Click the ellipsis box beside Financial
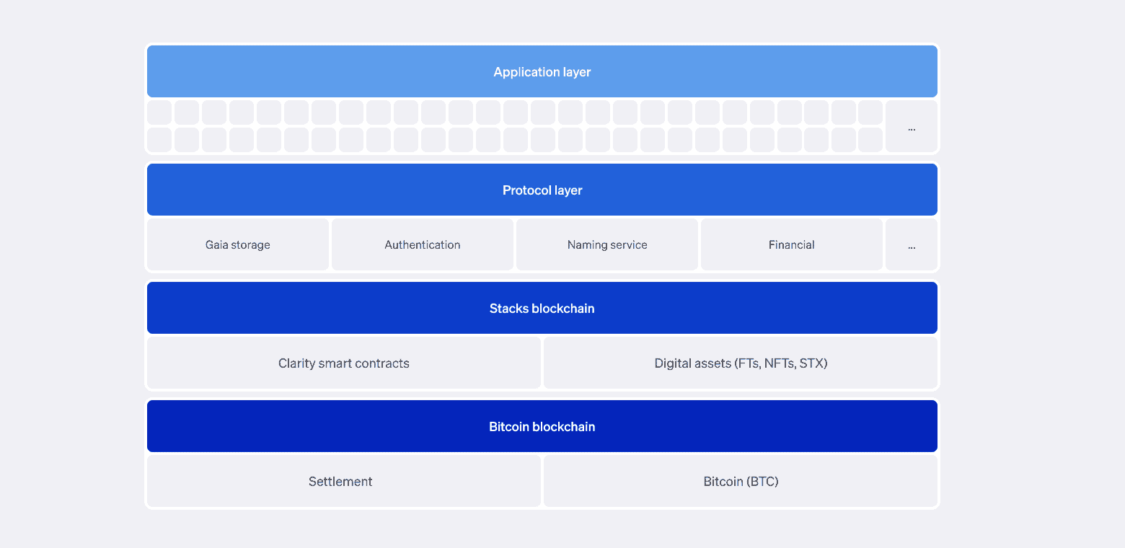The width and height of the screenshot is (1125, 548). (912, 244)
